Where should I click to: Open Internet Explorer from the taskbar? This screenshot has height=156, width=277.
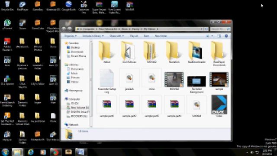click(31, 152)
